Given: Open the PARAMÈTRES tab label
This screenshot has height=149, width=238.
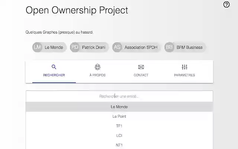Looking at the screenshot, I should pyautogui.click(x=184, y=75).
